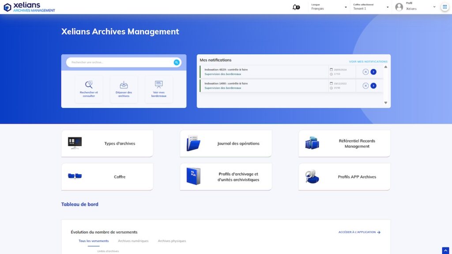Click the 'Tableau de bord' heading

coord(79,204)
